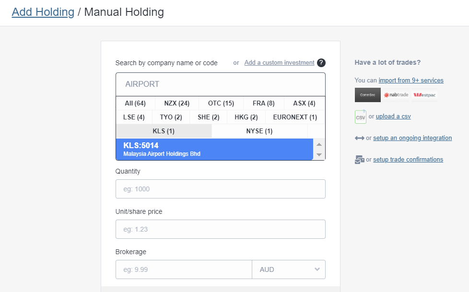Go back via Add Holding breadcrumb link
Image resolution: width=469 pixels, height=292 pixels.
click(43, 12)
